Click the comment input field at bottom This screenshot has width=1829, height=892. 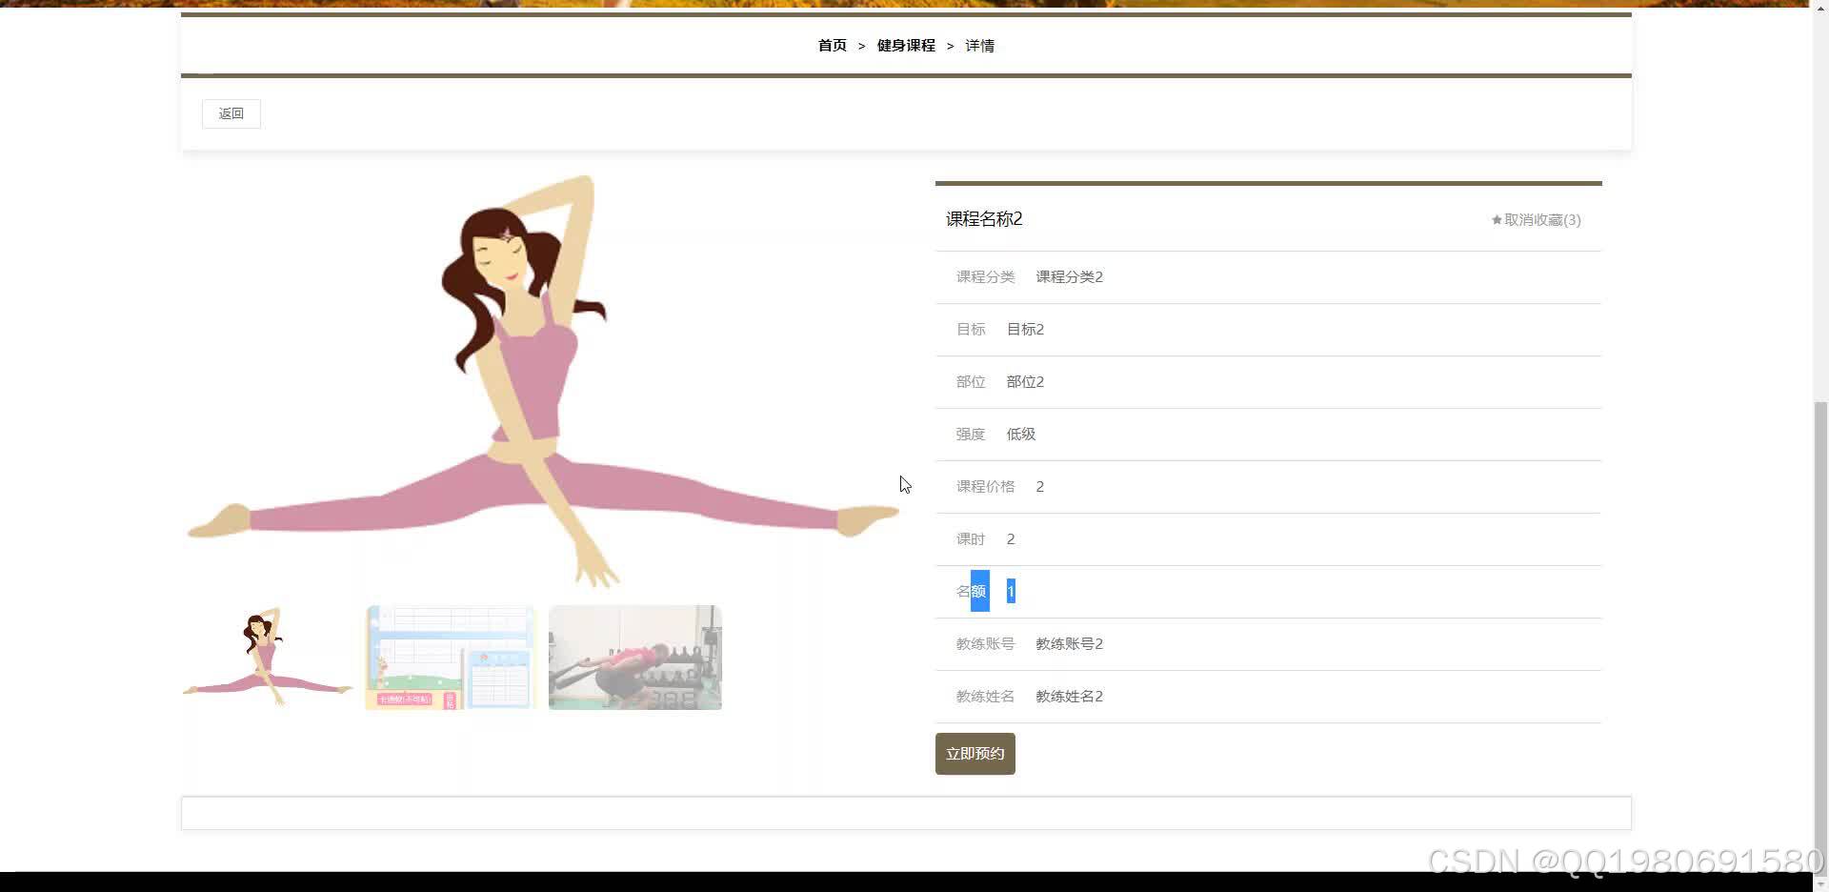[905, 812]
